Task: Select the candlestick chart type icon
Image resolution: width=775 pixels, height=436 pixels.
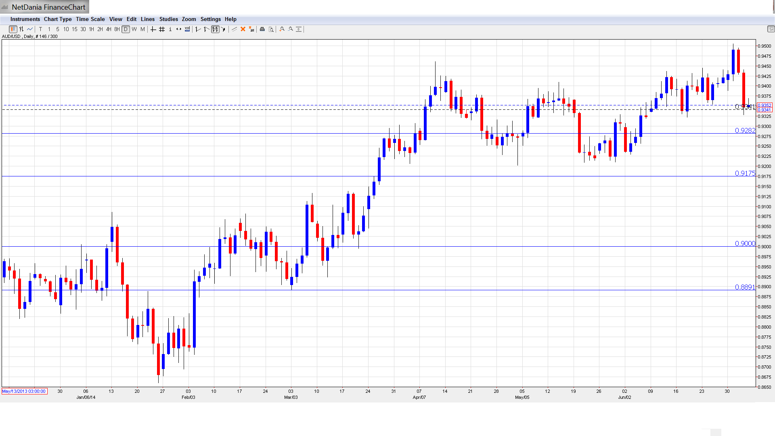Action: click(x=13, y=29)
